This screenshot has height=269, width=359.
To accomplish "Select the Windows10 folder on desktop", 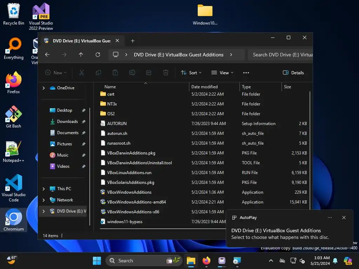I will [x=205, y=14].
